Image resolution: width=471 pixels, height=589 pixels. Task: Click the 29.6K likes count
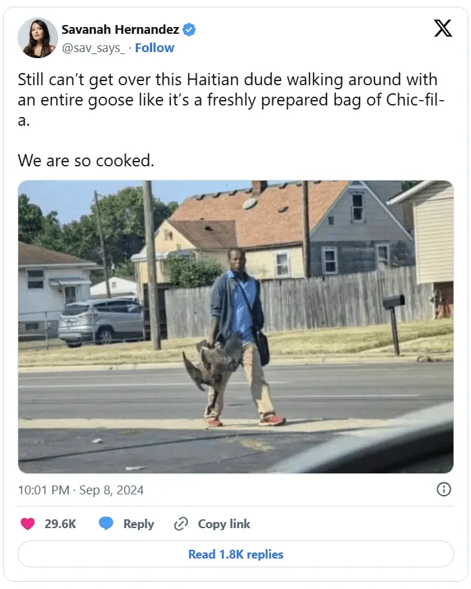pyautogui.click(x=60, y=523)
